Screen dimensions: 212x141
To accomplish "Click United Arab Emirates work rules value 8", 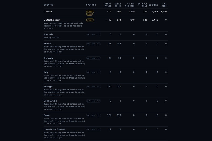I will (x=120, y=129).
